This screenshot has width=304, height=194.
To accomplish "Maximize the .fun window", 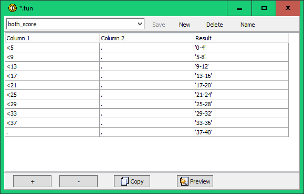I will (x=264, y=8).
